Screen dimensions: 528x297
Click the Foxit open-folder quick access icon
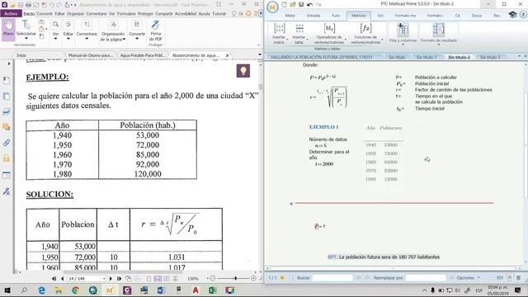pyautogui.click(x=12, y=5)
